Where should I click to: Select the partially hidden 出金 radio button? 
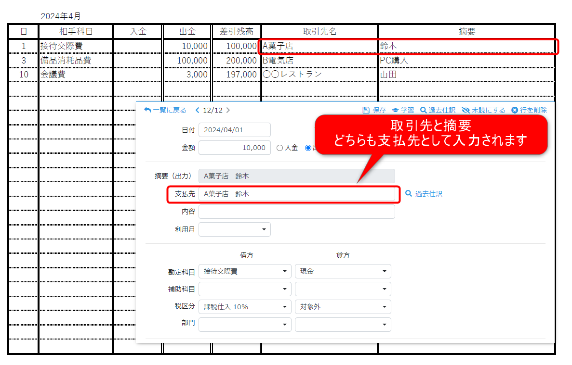308,148
